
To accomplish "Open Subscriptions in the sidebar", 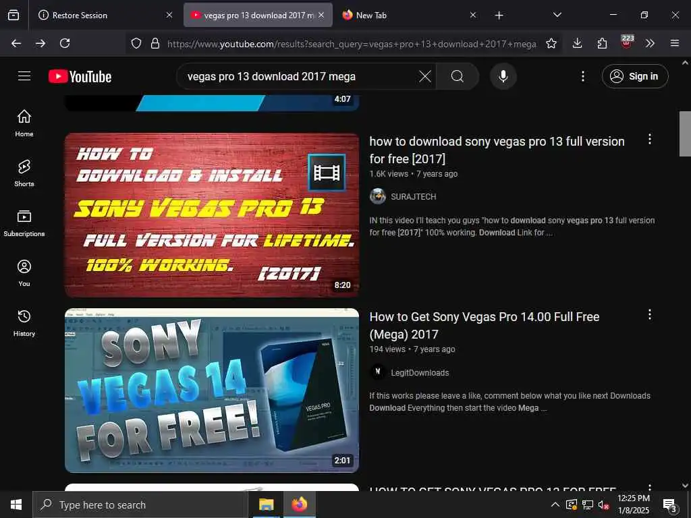I will (24, 223).
